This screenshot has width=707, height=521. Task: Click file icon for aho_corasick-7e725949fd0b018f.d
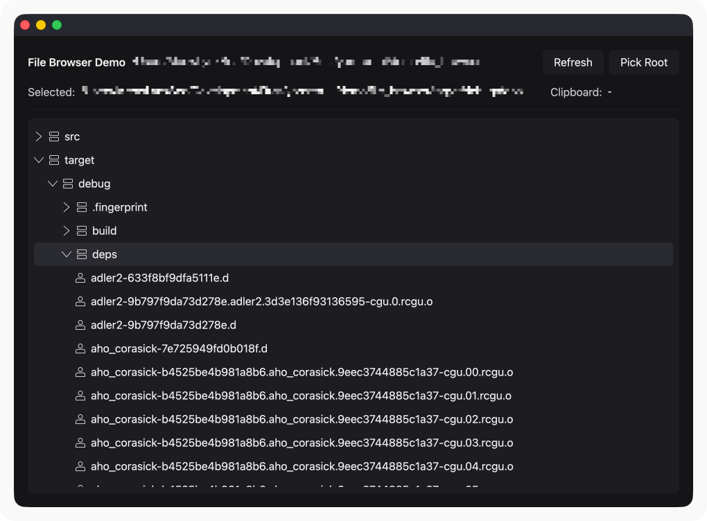80,349
